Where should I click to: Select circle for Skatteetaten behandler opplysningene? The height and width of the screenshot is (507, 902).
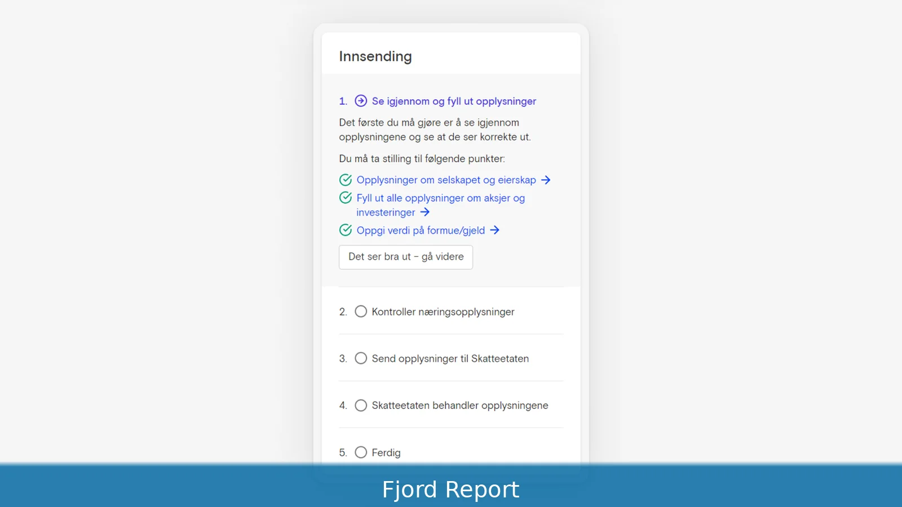pyautogui.click(x=361, y=405)
